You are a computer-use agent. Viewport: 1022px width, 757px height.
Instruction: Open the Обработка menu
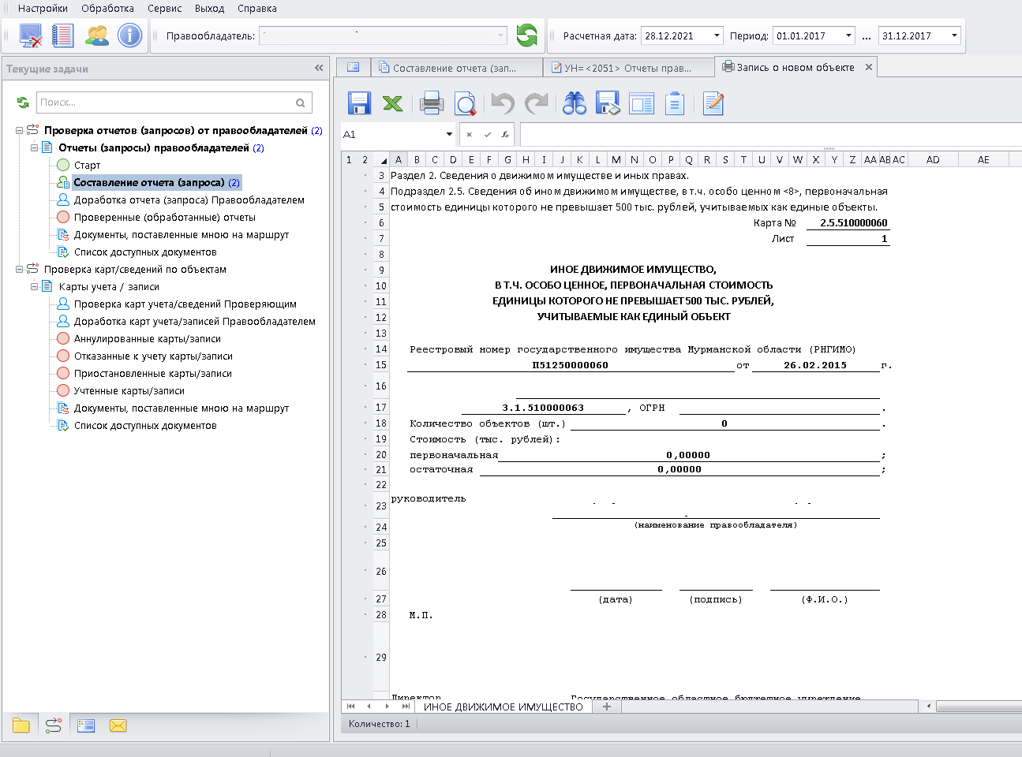tap(107, 8)
